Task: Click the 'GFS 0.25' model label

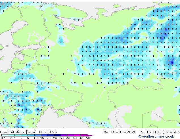Action: point(48,132)
